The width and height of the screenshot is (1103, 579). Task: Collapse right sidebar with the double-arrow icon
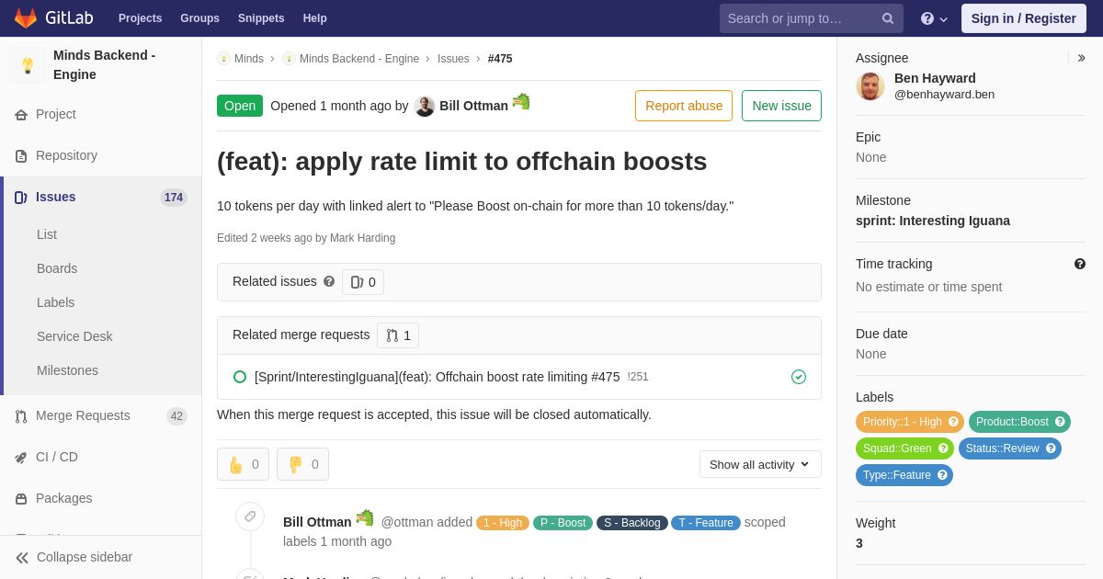[1081, 58]
